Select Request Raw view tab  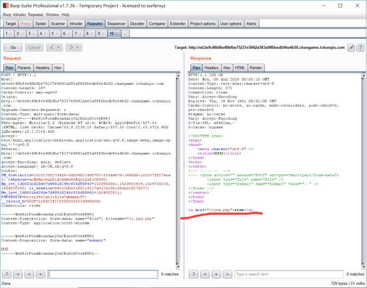(10, 68)
